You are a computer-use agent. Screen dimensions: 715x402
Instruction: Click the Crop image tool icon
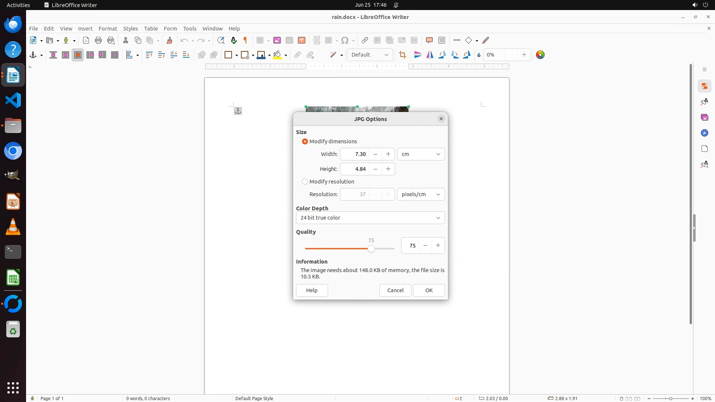[402, 55]
